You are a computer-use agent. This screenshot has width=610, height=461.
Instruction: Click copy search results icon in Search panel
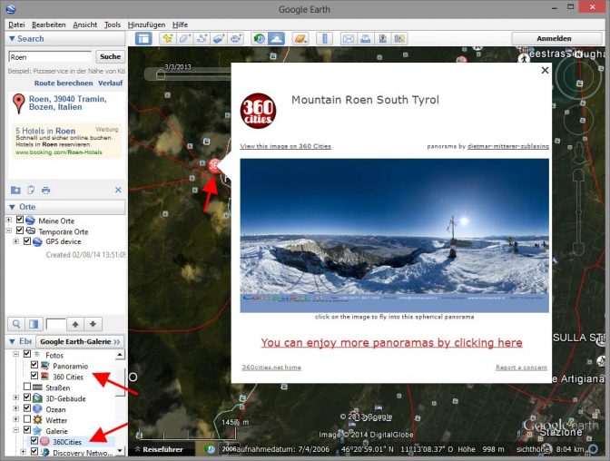point(31,190)
